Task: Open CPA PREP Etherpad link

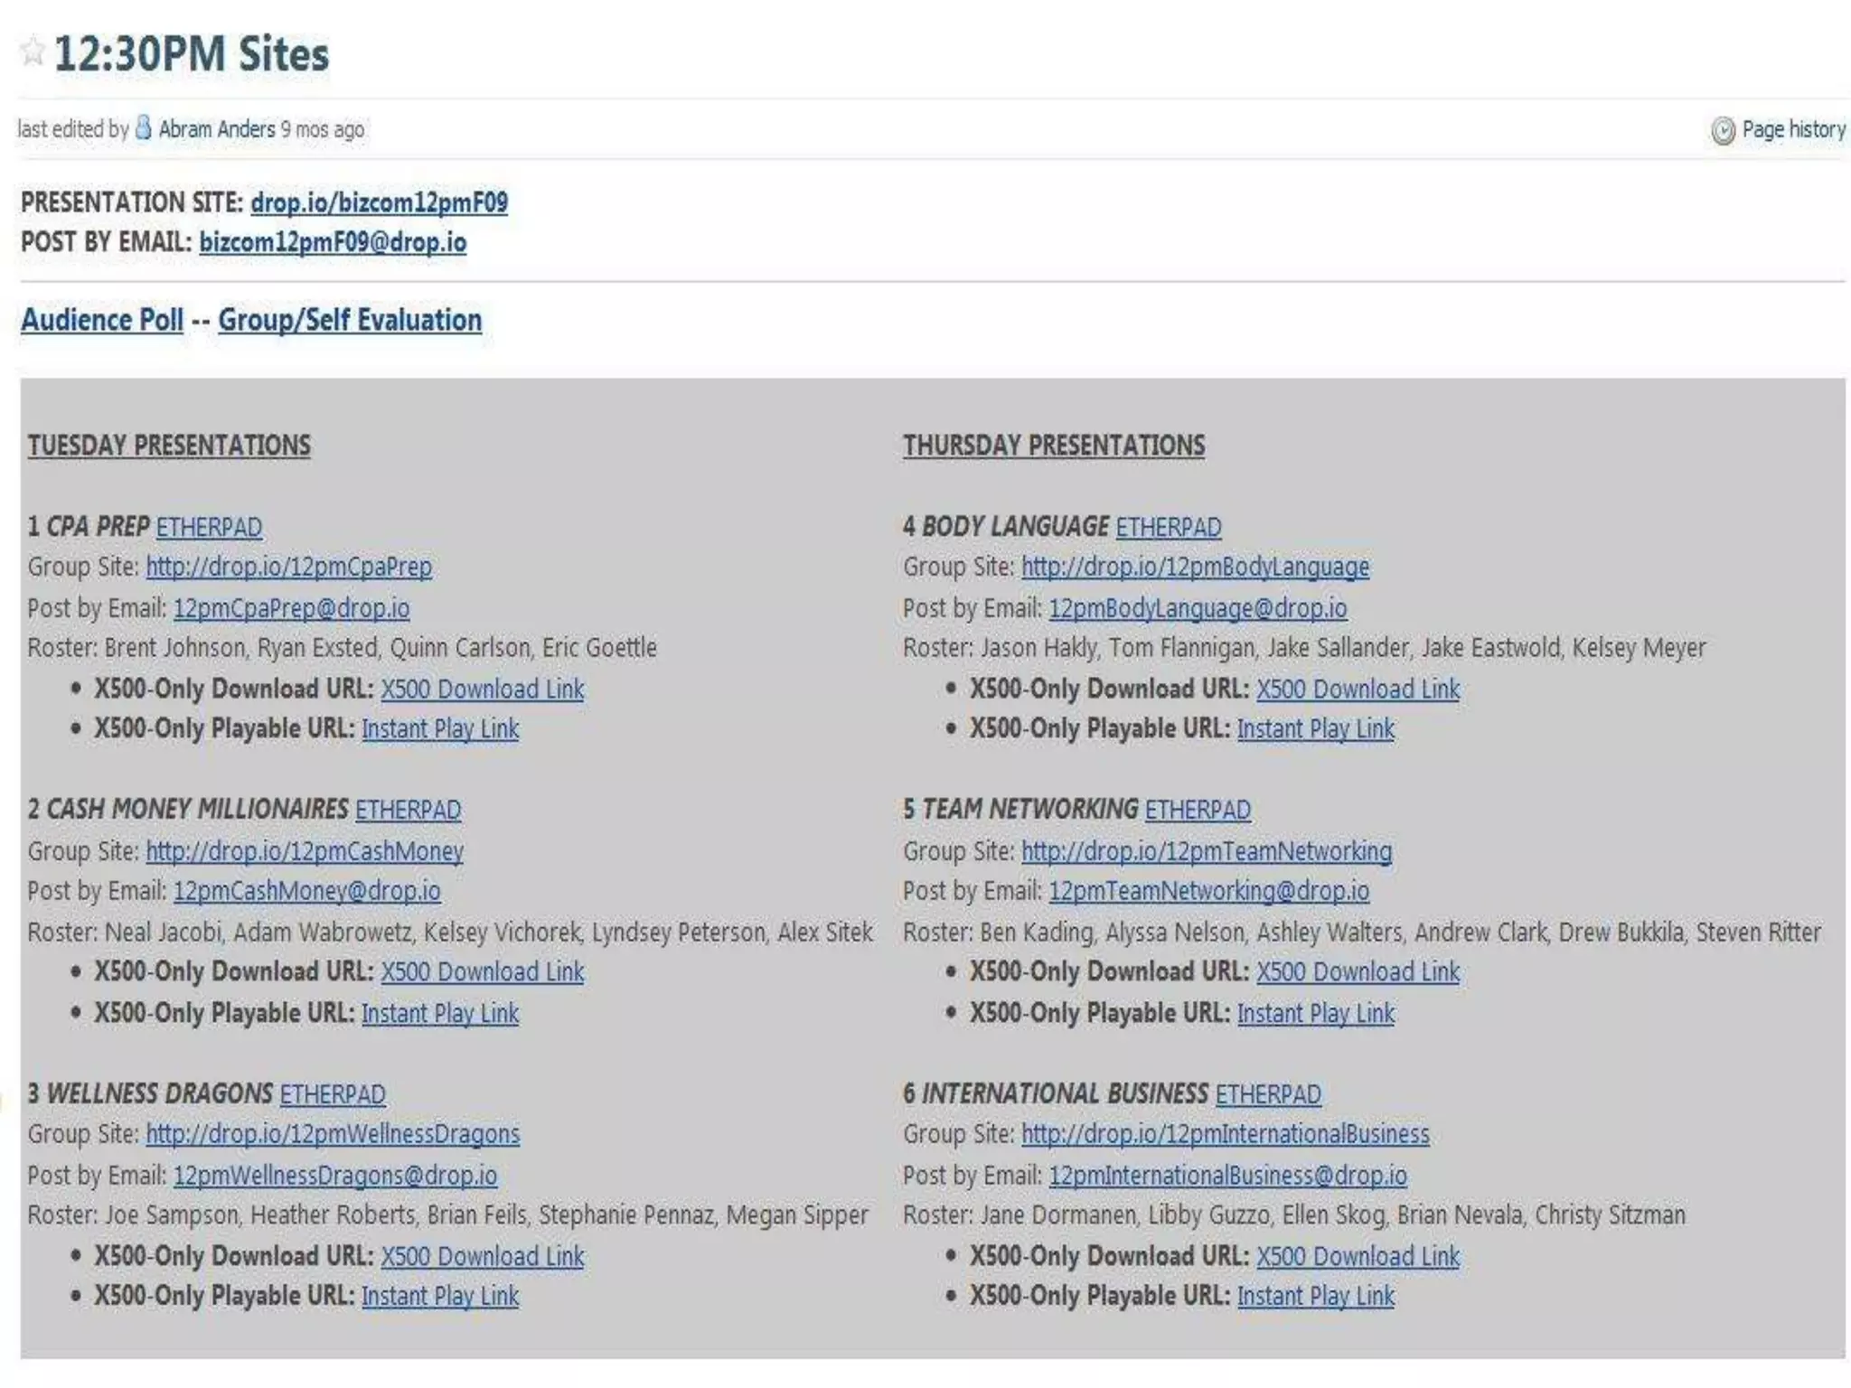Action: [209, 528]
